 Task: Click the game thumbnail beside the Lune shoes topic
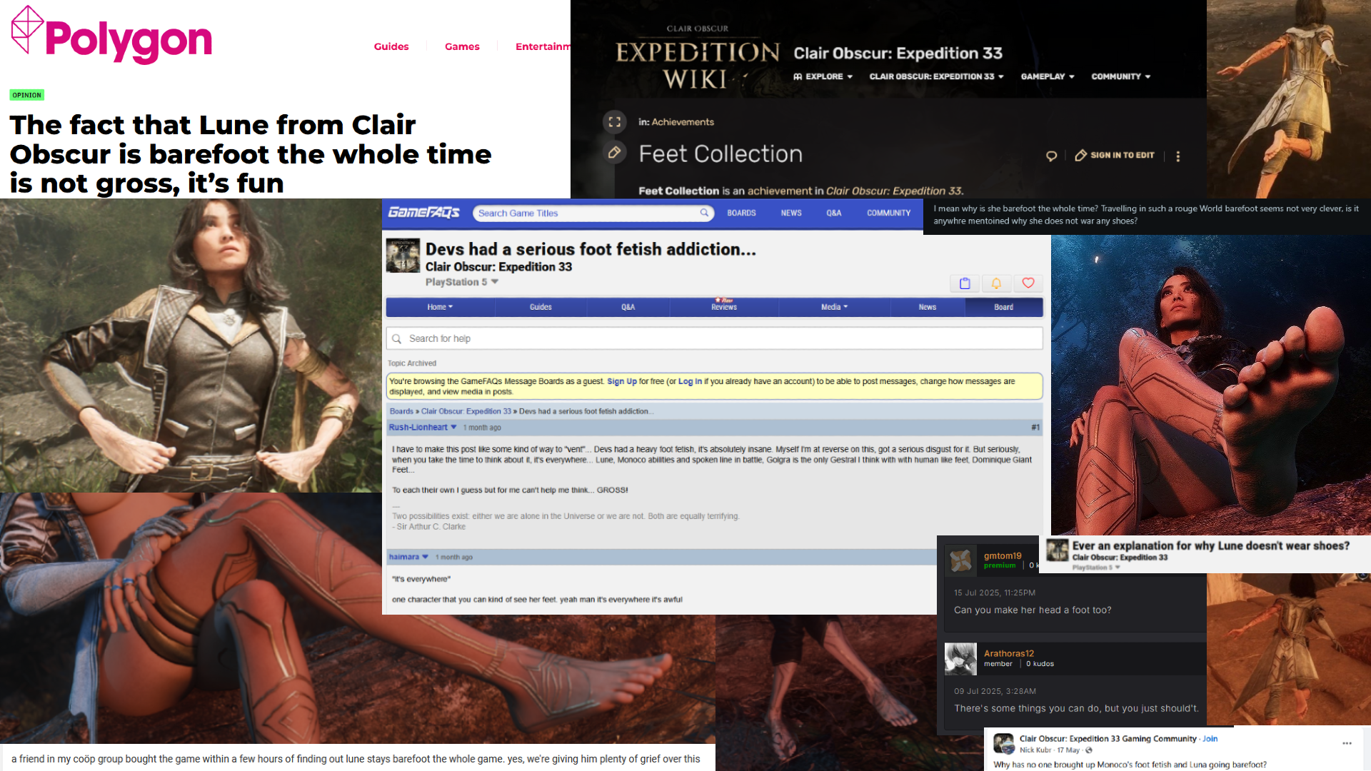(1058, 550)
